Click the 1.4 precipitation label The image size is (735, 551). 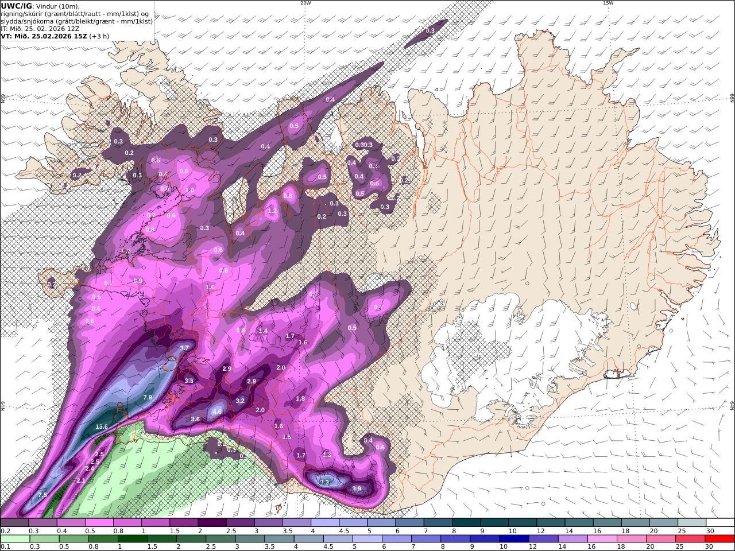[x=263, y=331]
